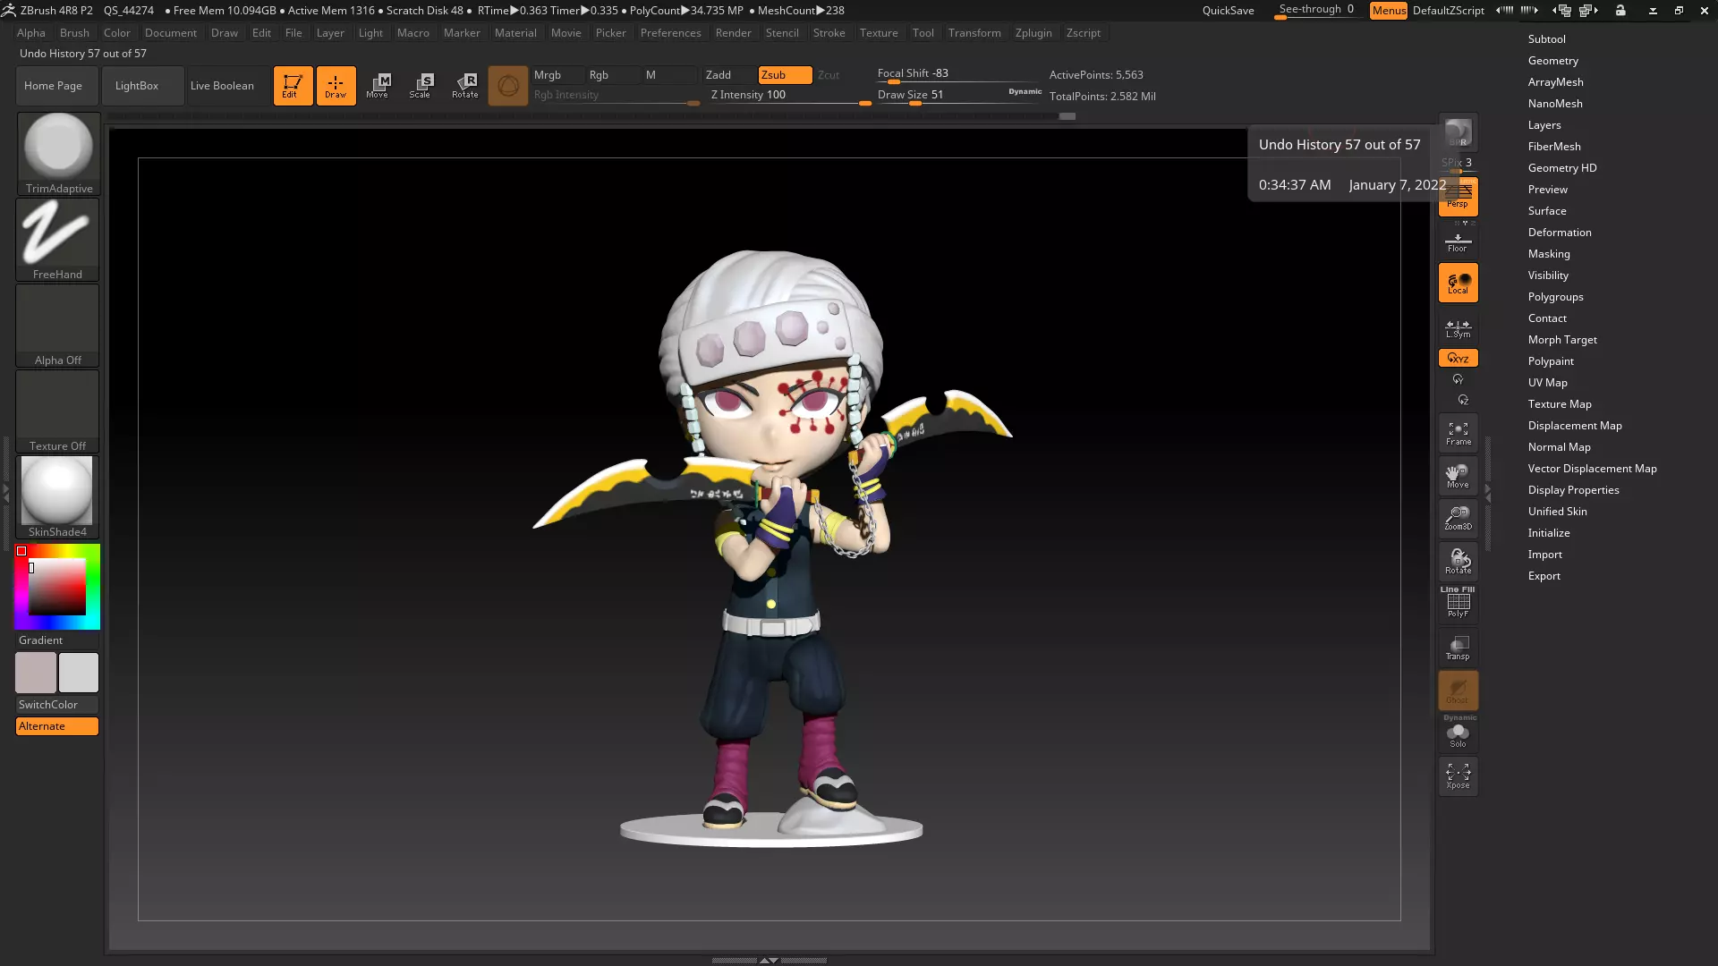
Task: Enable Mrgb paint mode
Action: (x=557, y=75)
